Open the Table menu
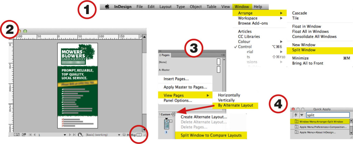Image resolution: width=353 pixels, height=144 pixels. 211,7
